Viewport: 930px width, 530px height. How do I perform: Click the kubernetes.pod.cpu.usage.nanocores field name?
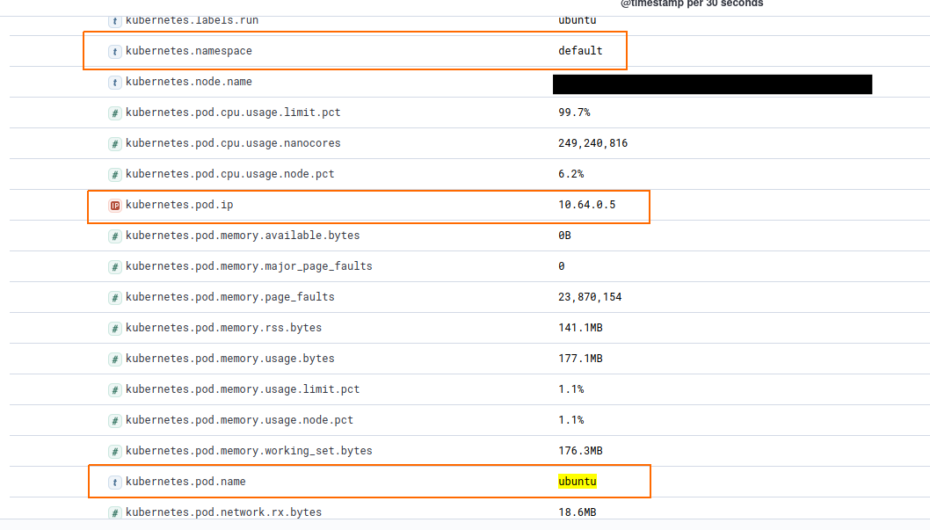pyautogui.click(x=233, y=143)
